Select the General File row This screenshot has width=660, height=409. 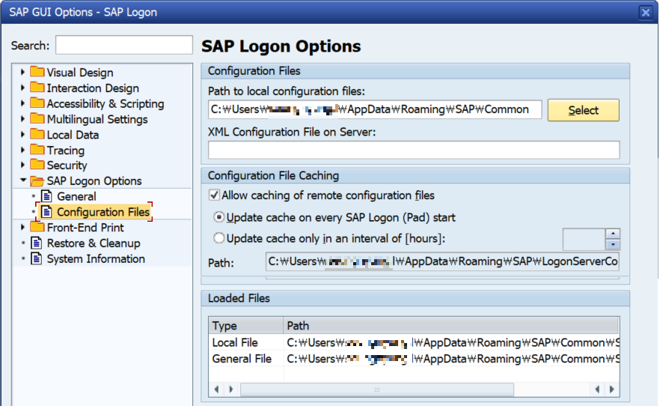(x=414, y=359)
